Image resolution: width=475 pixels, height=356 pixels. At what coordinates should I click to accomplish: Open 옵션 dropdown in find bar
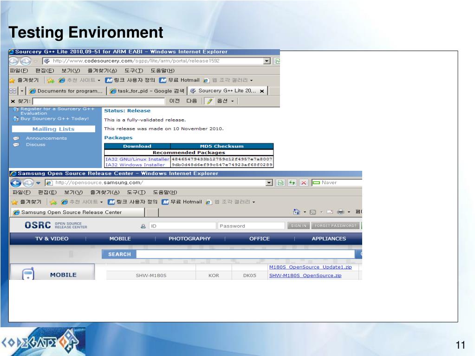click(233, 101)
